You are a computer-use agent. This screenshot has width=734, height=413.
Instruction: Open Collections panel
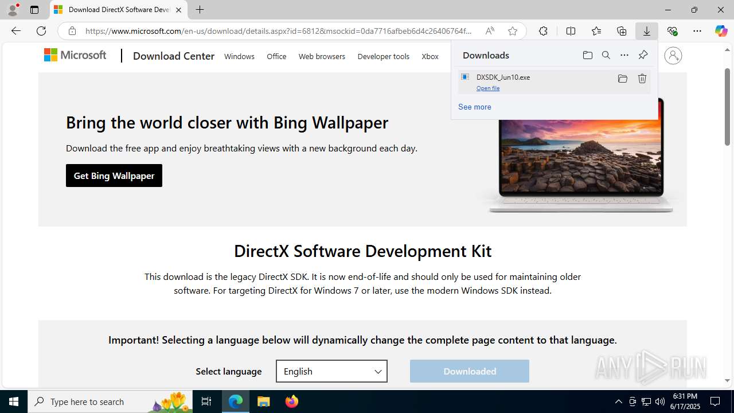[622, 31]
